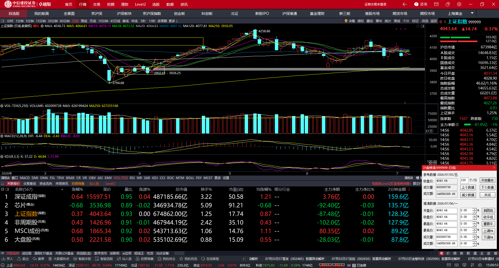Click the 下个数据 button in sandbox dialog
499x268 pixels.
click(487, 188)
